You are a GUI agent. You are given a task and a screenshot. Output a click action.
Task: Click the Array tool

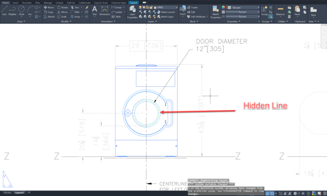[75, 17]
